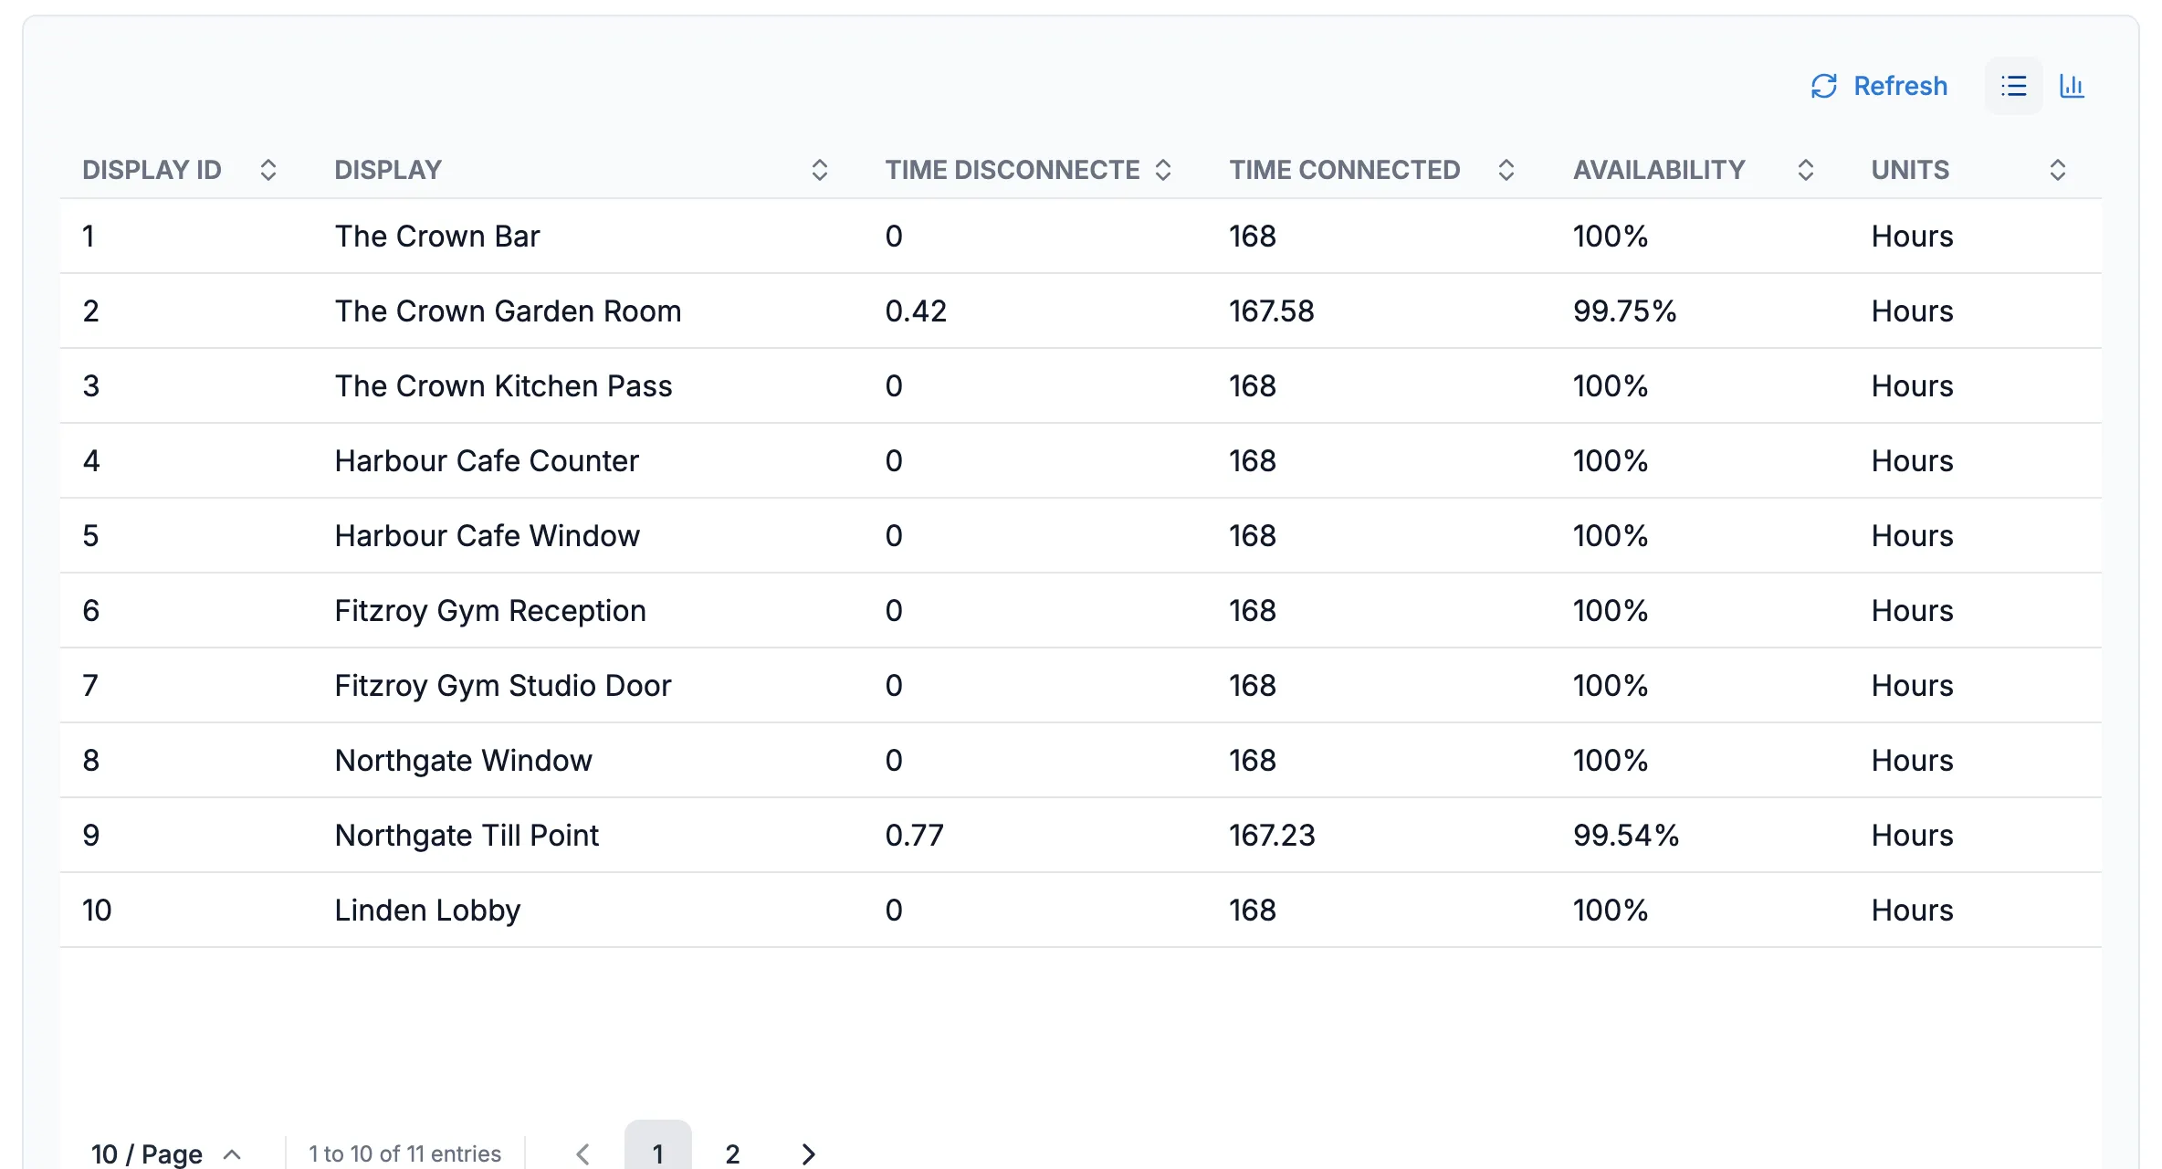Screen dimensions: 2162x1169
Task: Click the DISPLAY column header text
Action: pyautogui.click(x=388, y=170)
